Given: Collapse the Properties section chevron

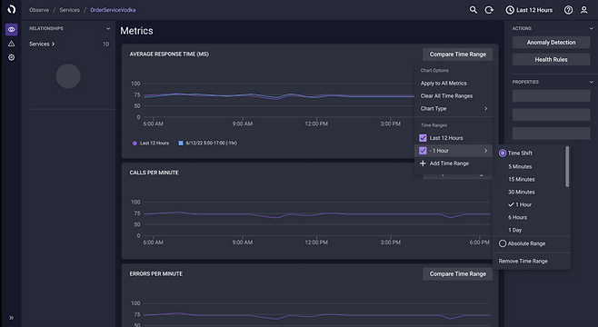Looking at the screenshot, I should click(x=591, y=82).
